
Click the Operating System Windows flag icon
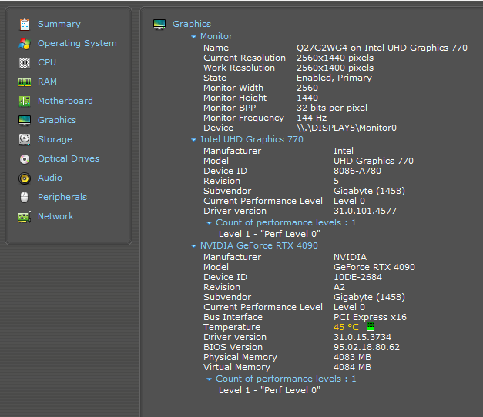[25, 44]
